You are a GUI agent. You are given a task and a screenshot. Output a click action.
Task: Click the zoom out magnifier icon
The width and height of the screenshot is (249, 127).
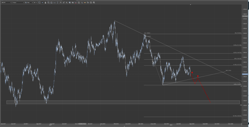click(51, 3)
